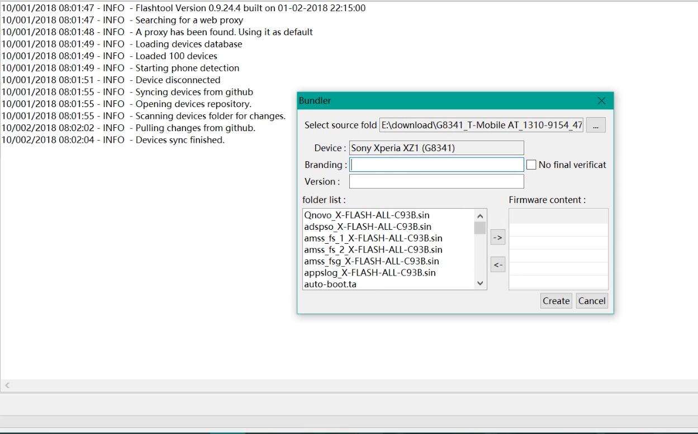Cancel the Bundler dialog

coord(592,301)
